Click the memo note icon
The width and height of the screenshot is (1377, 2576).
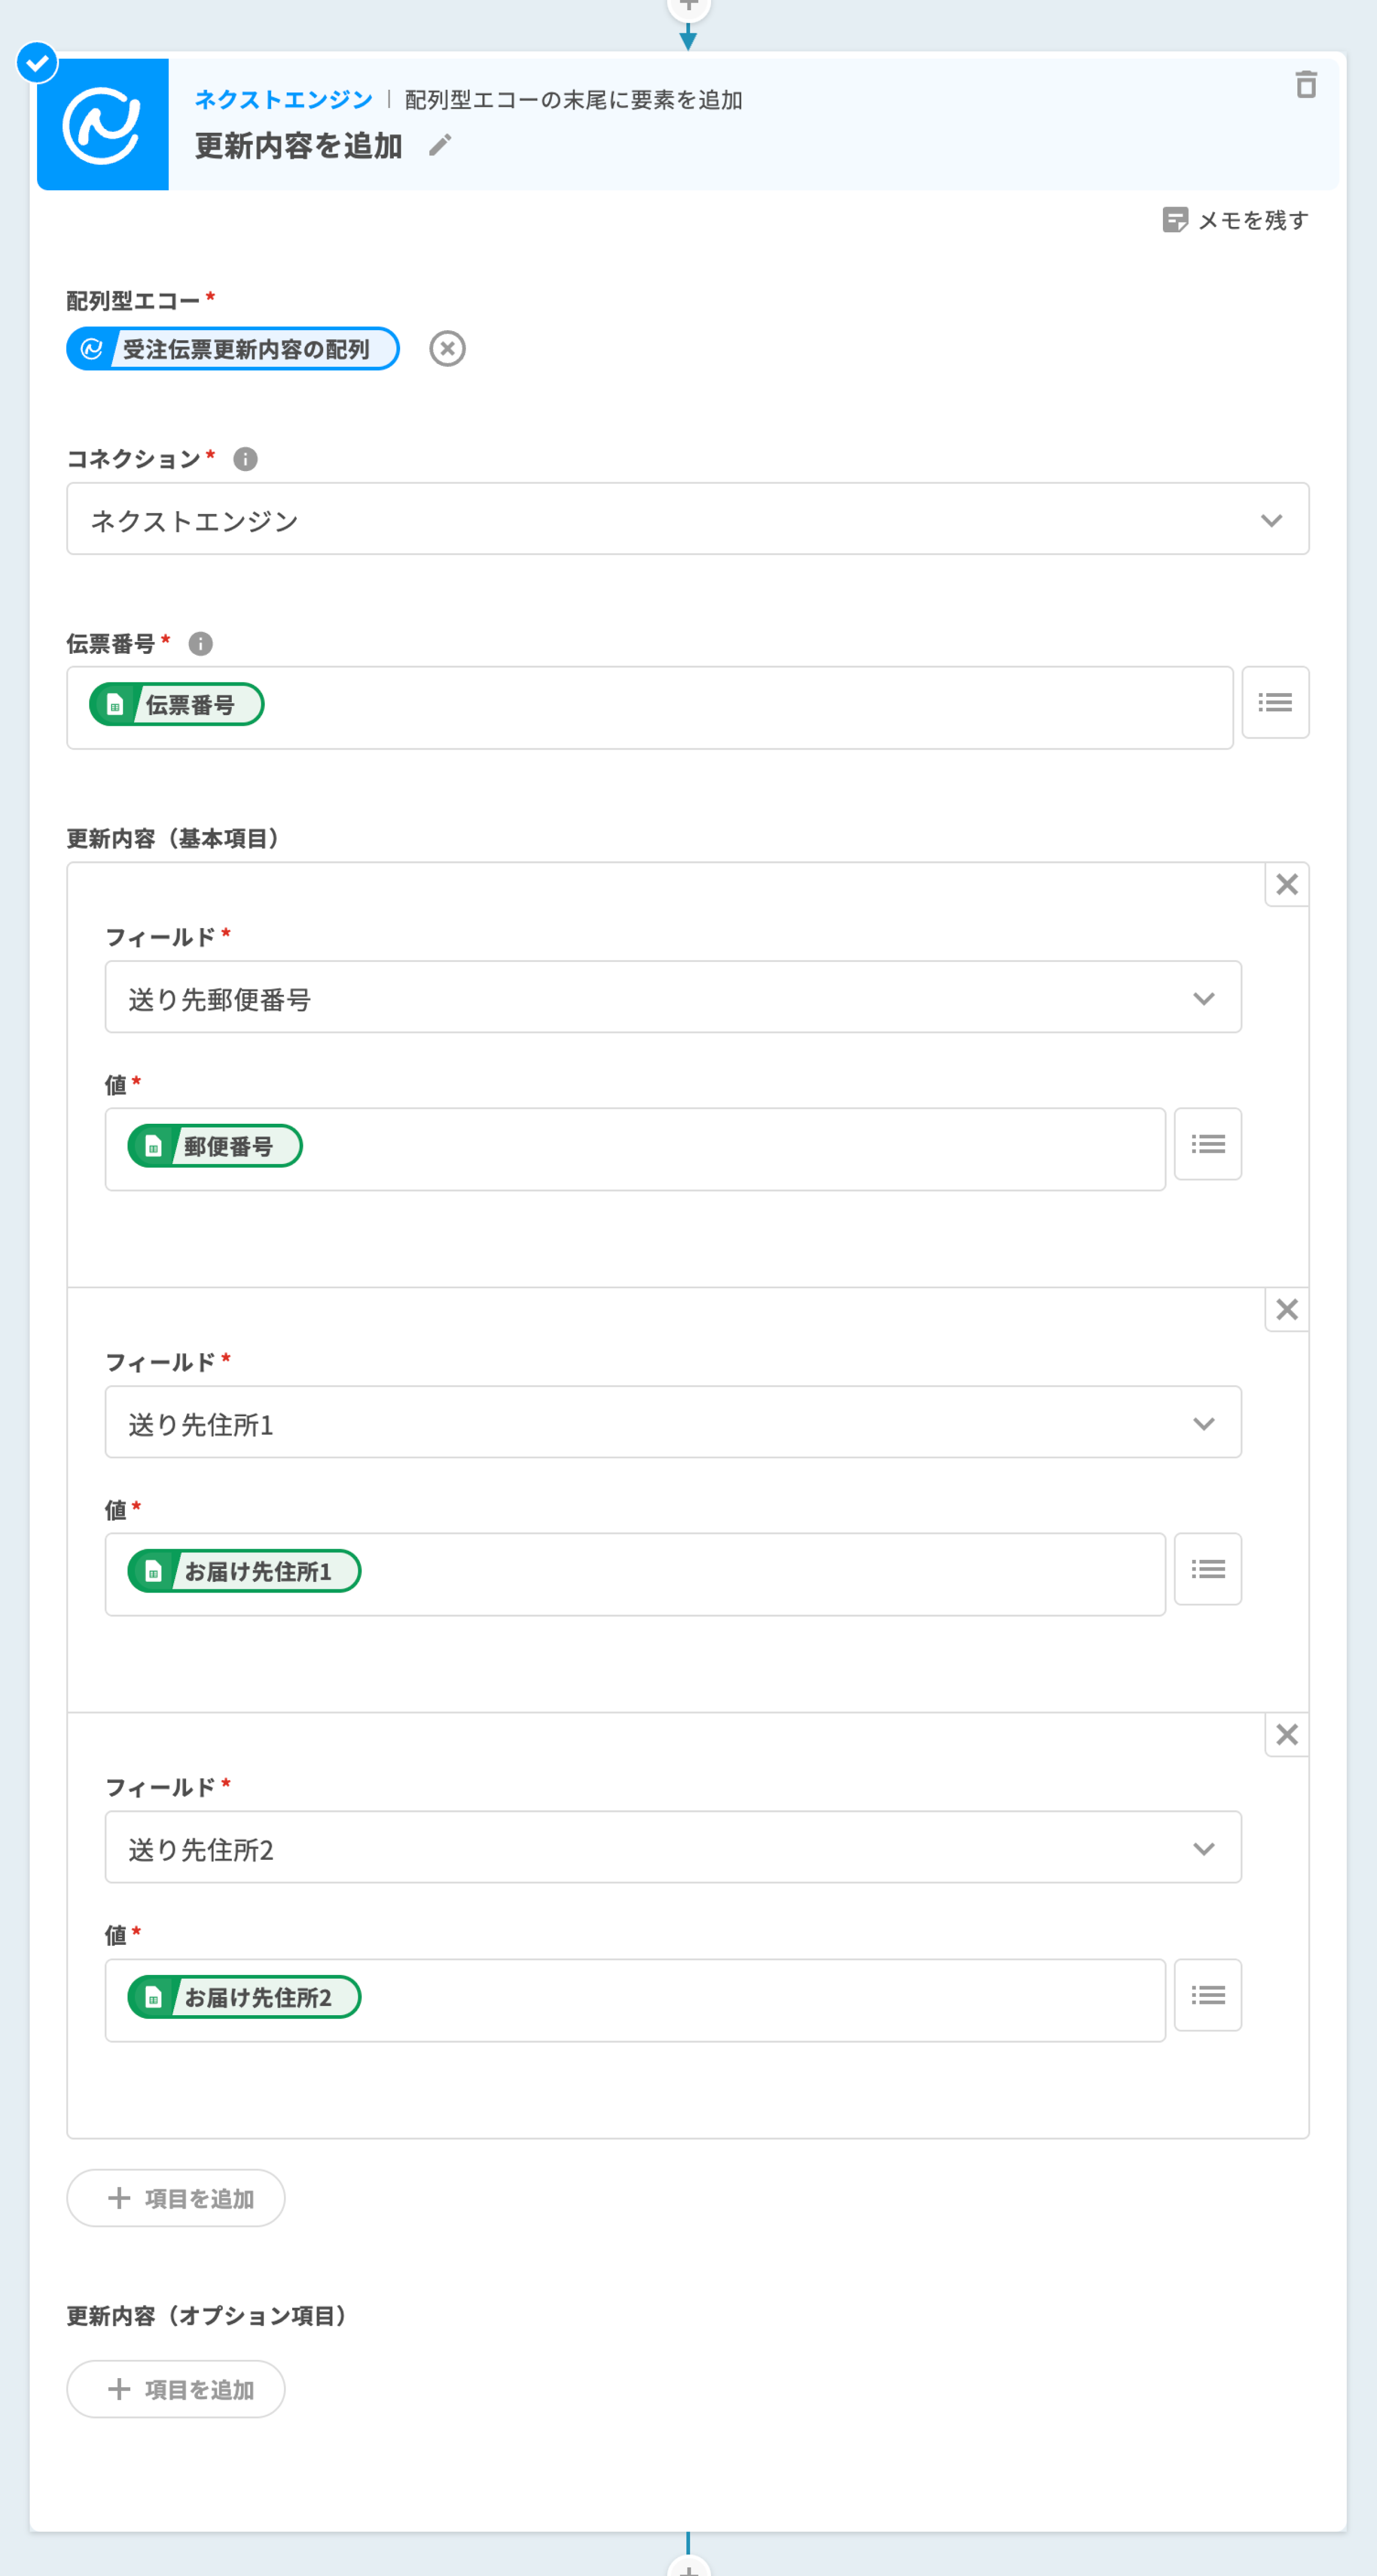[1175, 220]
